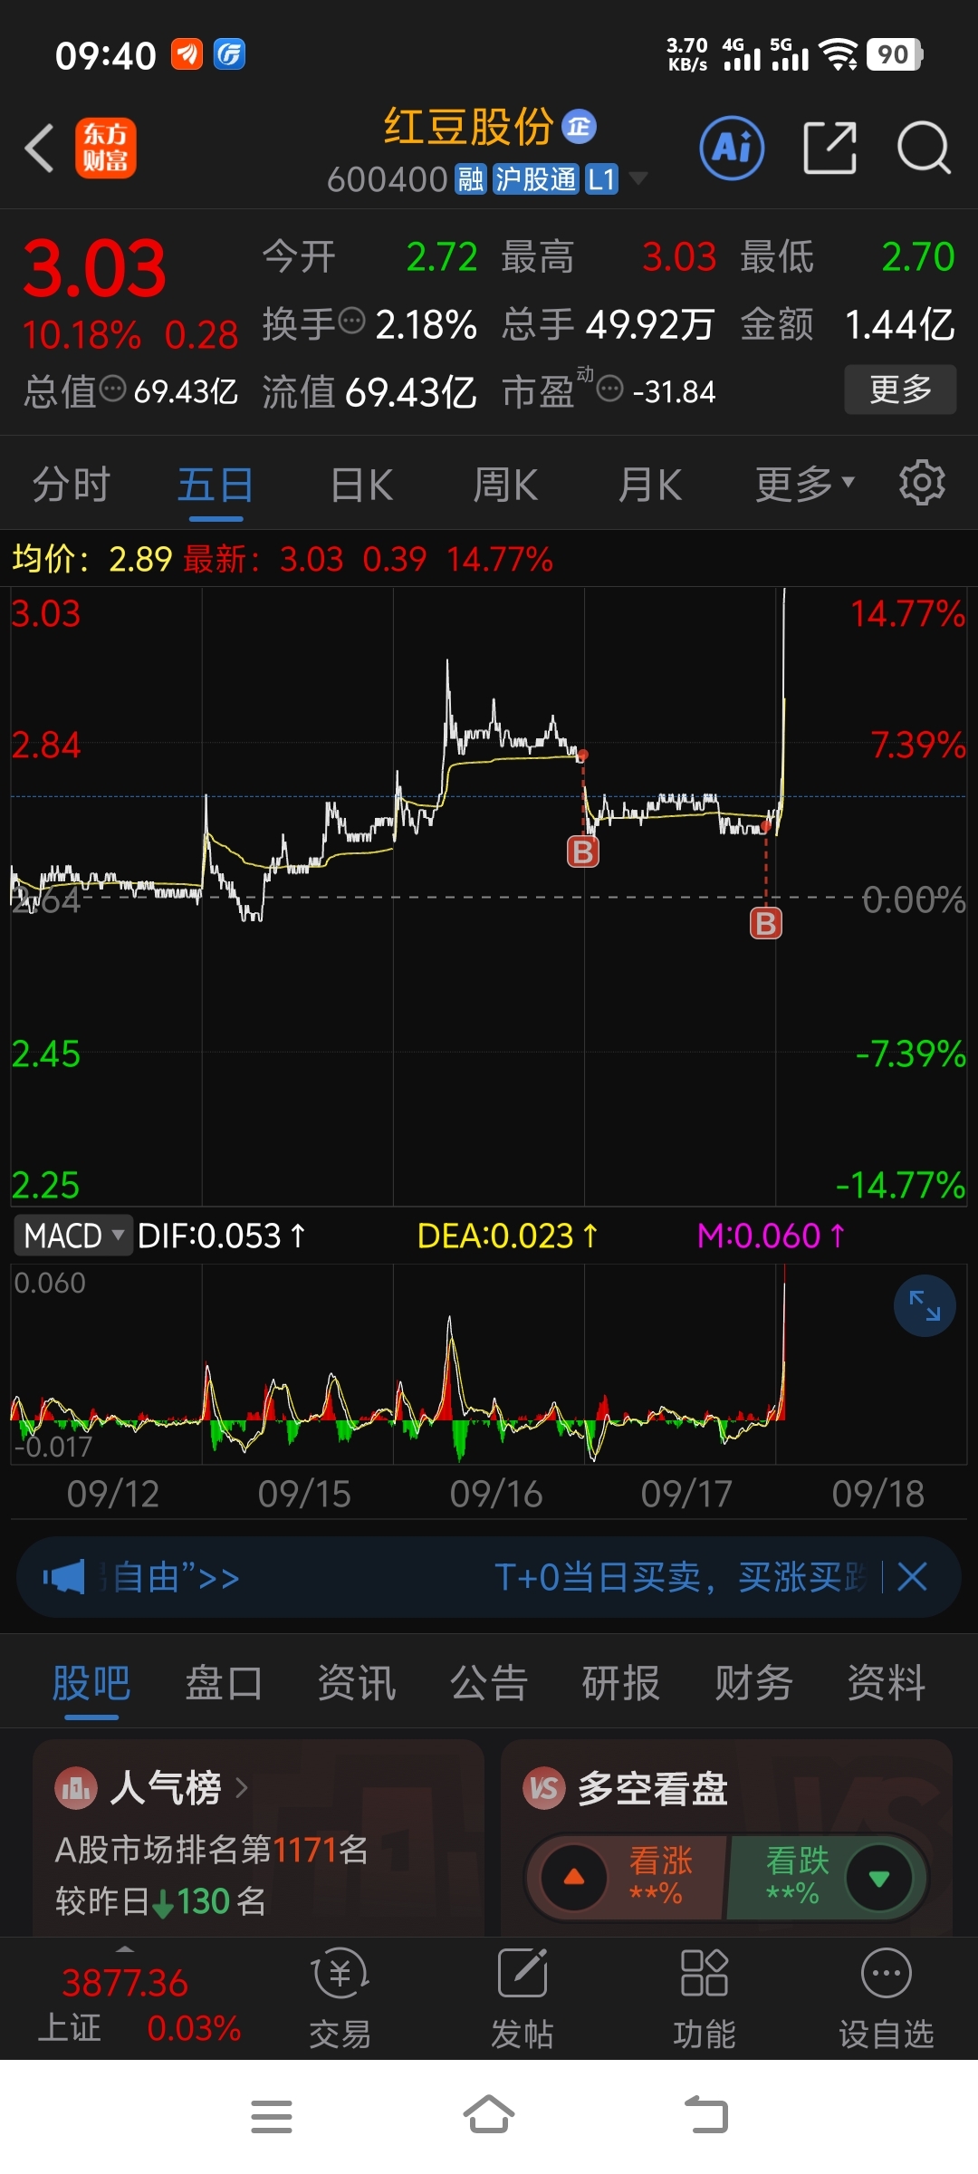Tap the back arrow icon
The height and width of the screenshot is (2174, 978).
[40, 148]
